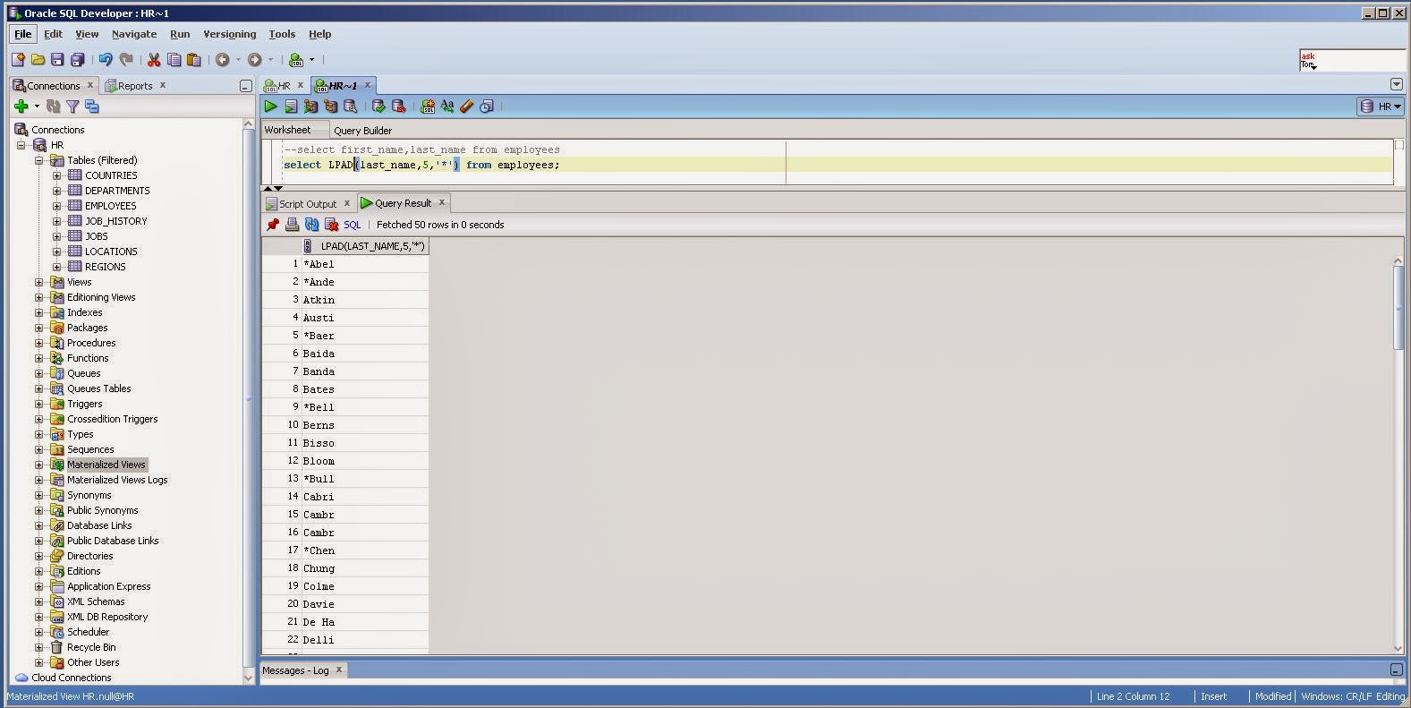
Task: Clear worksheet using the eraser icon
Action: 467,107
